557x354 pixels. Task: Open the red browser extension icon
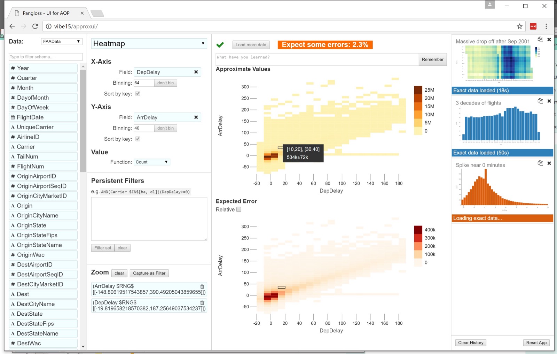tap(533, 26)
